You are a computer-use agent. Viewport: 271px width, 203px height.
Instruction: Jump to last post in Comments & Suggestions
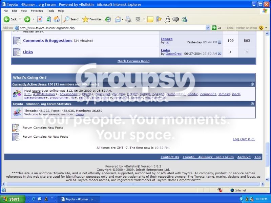click(x=220, y=42)
